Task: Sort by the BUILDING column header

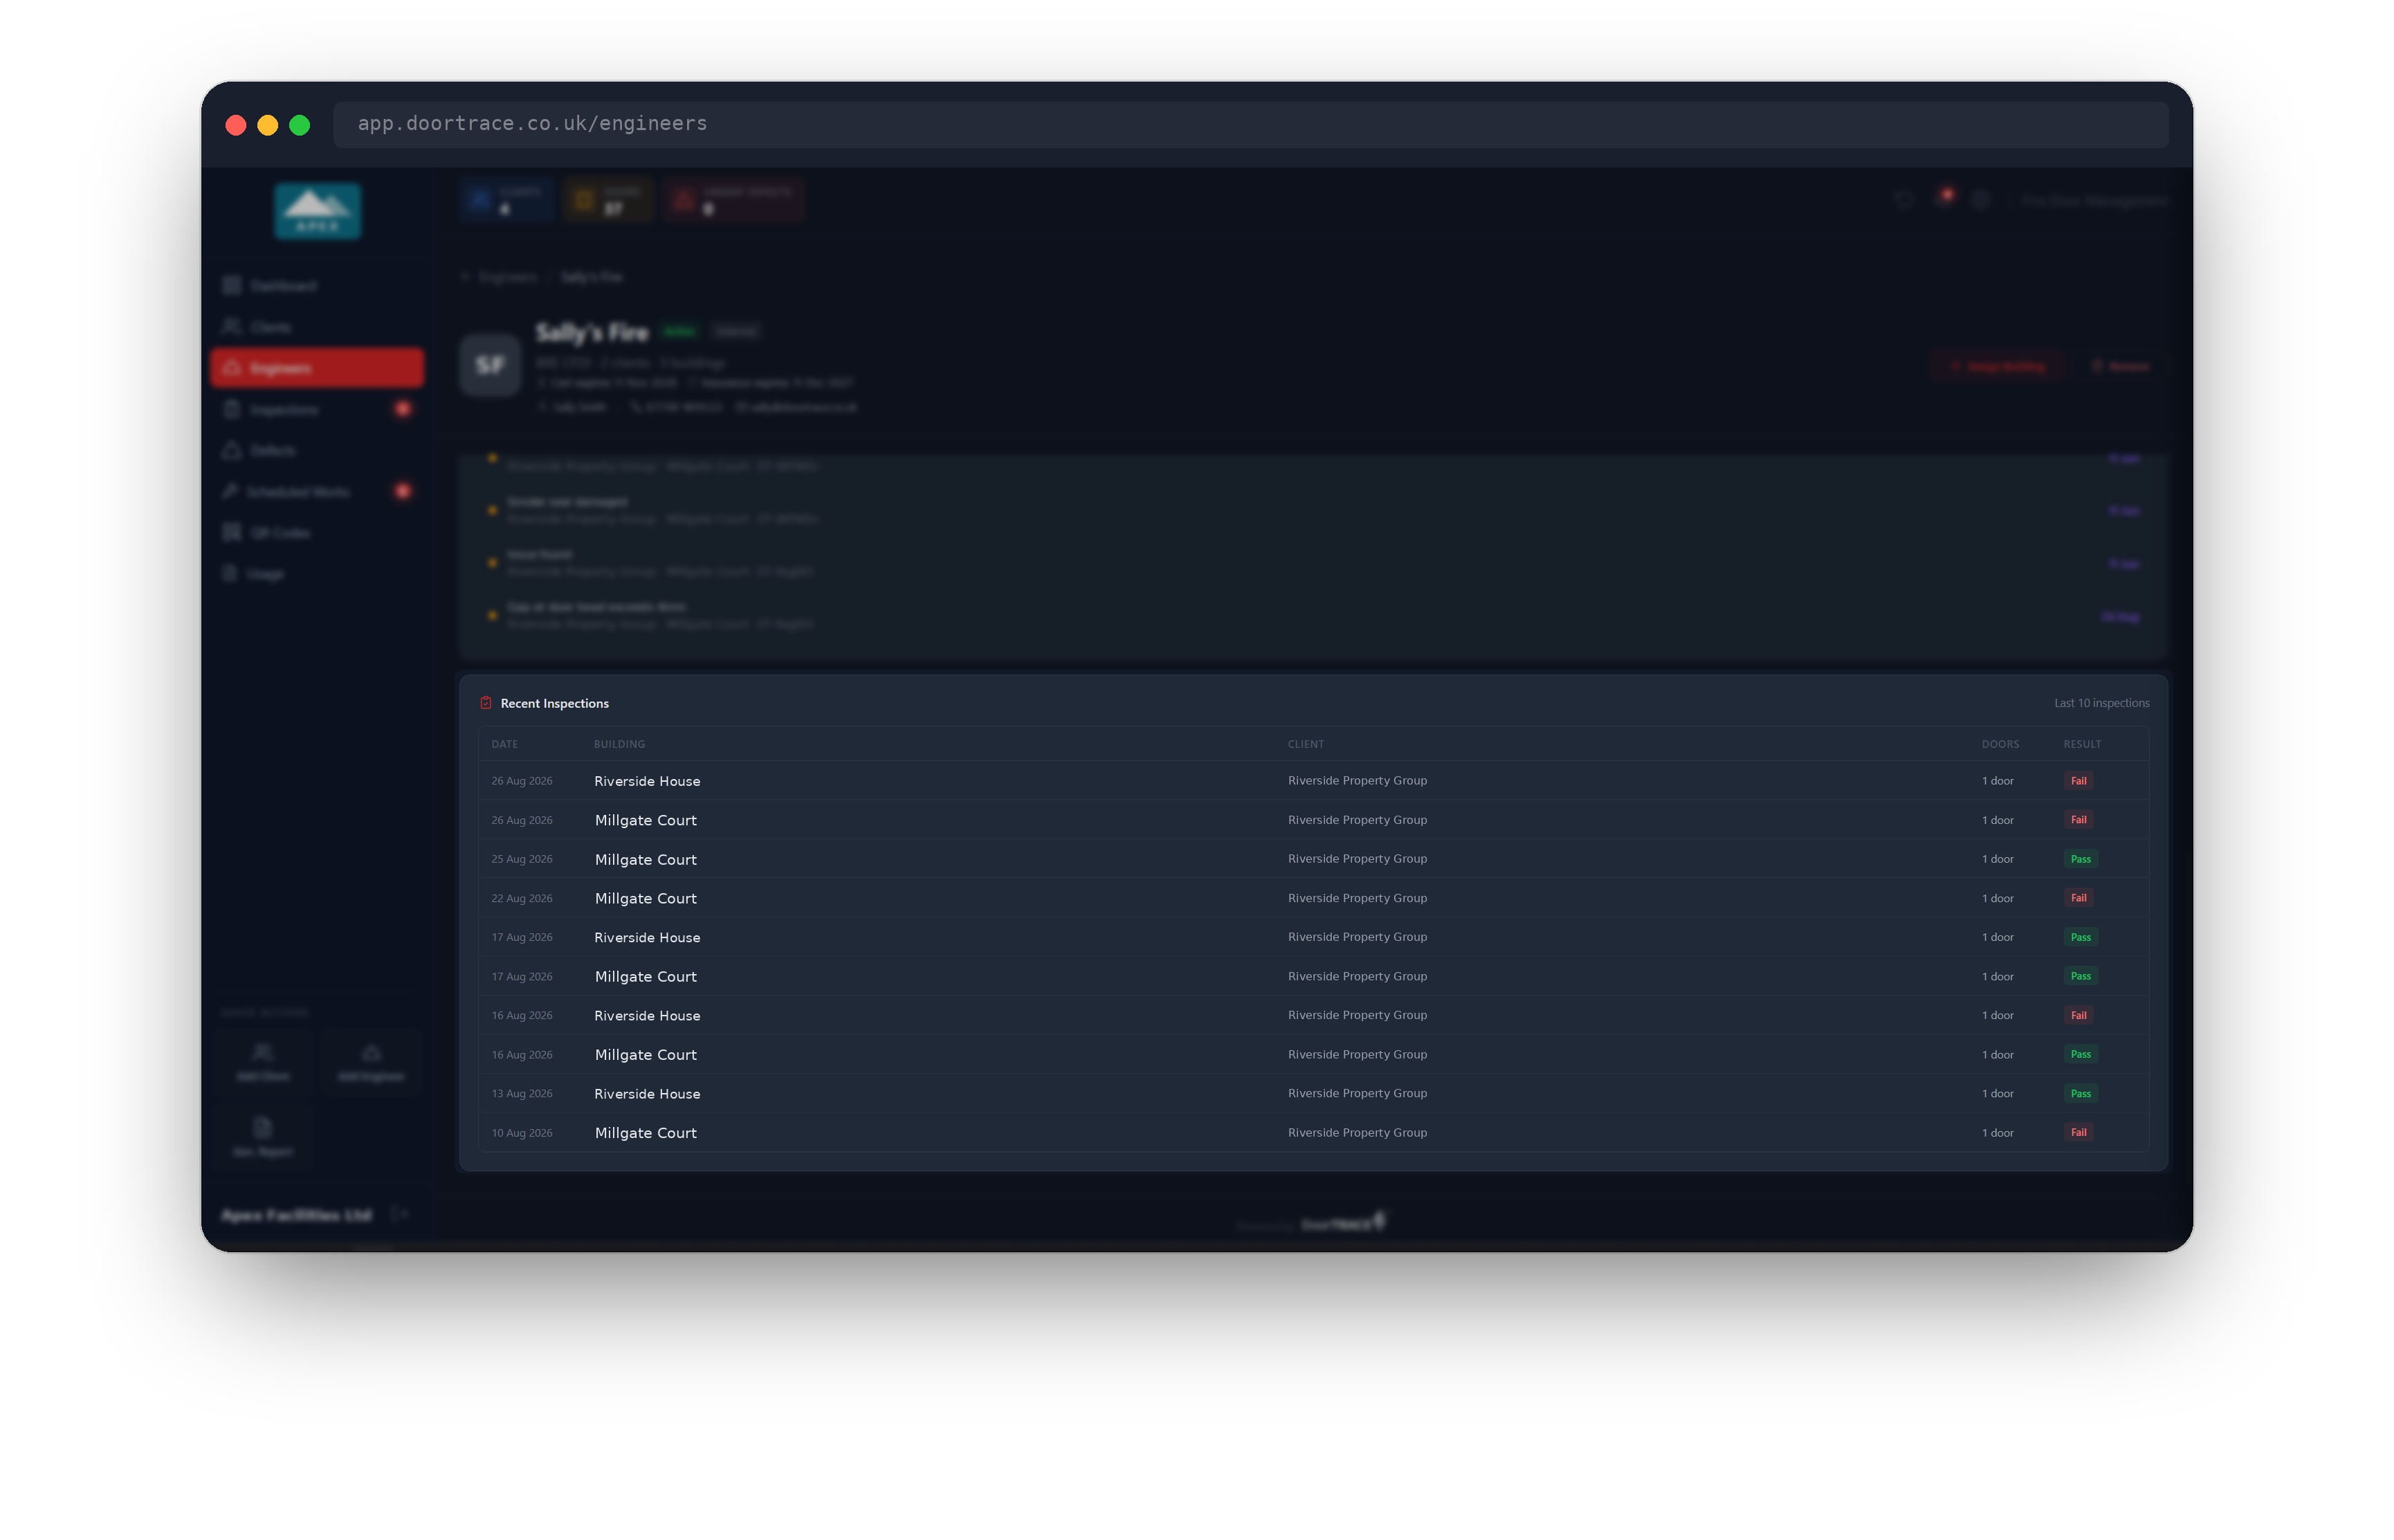Action: click(619, 744)
